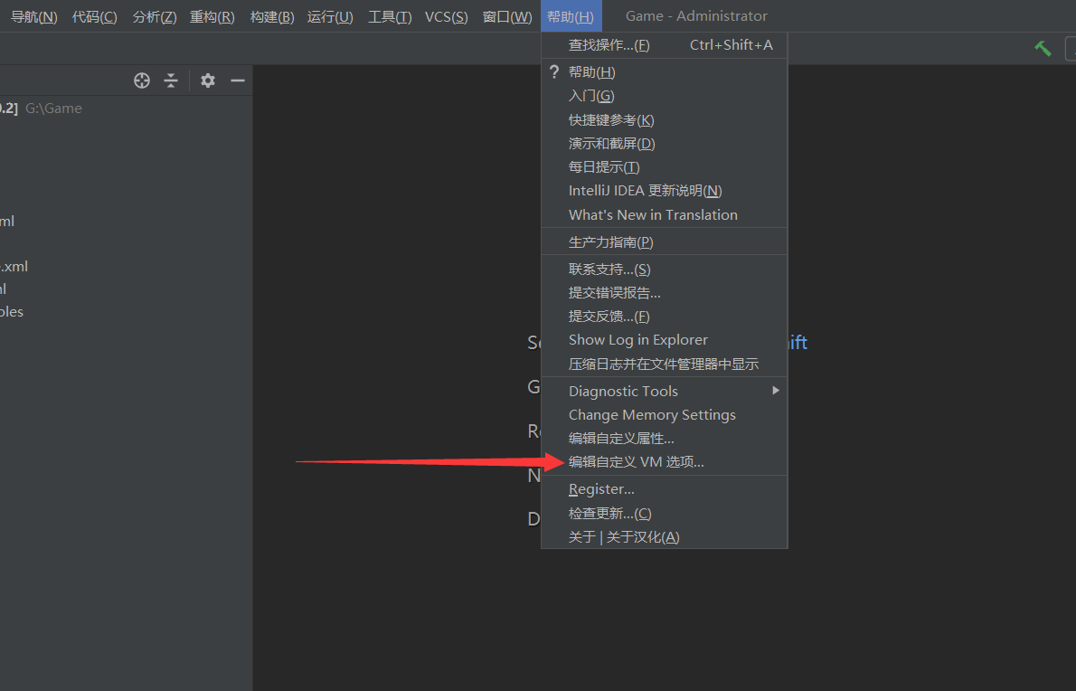Screen dimensions: 1076x691
Task: Open Change Memory Settings
Action: (x=665, y=415)
